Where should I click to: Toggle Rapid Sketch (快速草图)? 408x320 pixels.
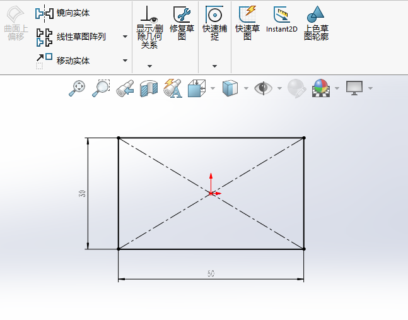[247, 23]
